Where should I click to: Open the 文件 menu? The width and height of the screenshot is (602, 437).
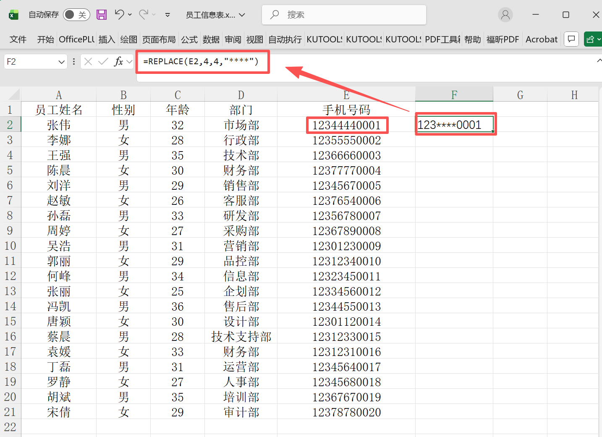pyautogui.click(x=18, y=39)
